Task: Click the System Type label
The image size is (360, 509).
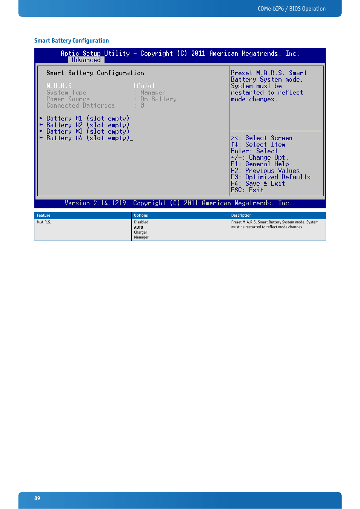Action: [x=66, y=93]
